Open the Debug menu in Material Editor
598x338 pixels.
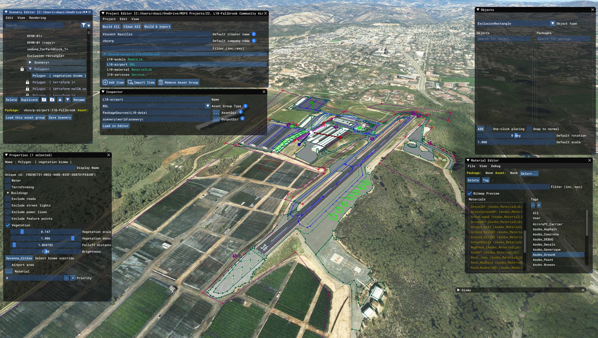pos(496,166)
